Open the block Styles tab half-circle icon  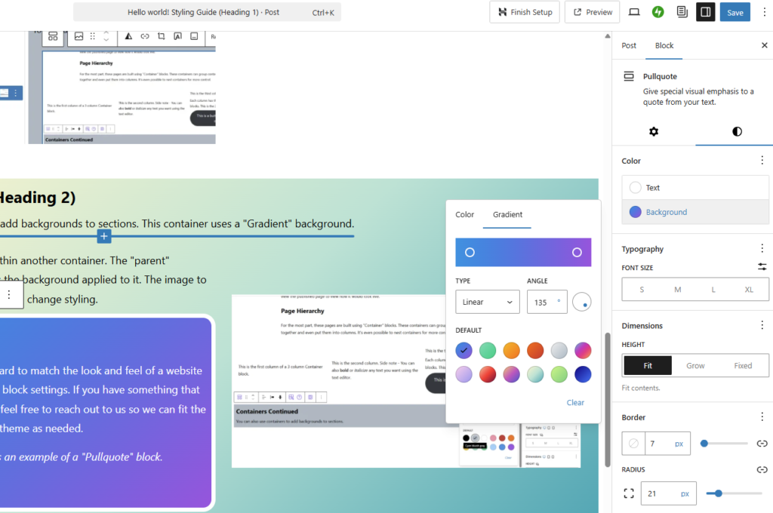pyautogui.click(x=737, y=131)
